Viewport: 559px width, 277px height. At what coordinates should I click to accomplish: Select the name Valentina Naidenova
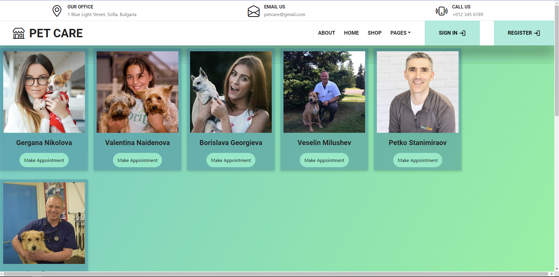click(x=137, y=143)
